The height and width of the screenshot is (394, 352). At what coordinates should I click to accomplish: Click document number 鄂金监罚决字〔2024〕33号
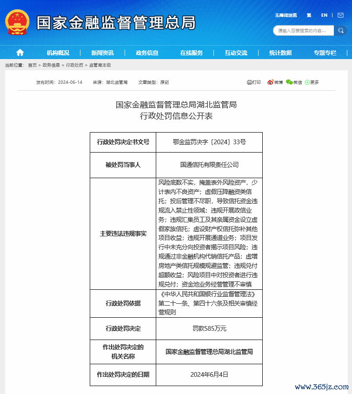point(209,142)
